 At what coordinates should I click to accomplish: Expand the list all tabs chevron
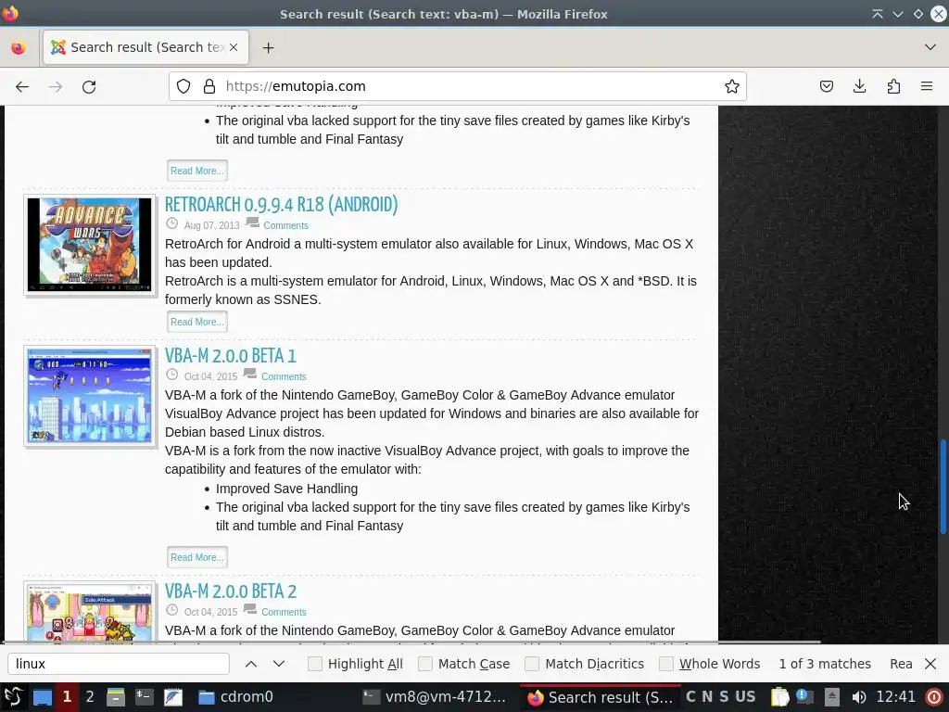(x=930, y=47)
